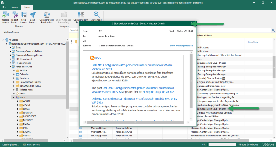Click the Archive folder icon

[x=18, y=70]
